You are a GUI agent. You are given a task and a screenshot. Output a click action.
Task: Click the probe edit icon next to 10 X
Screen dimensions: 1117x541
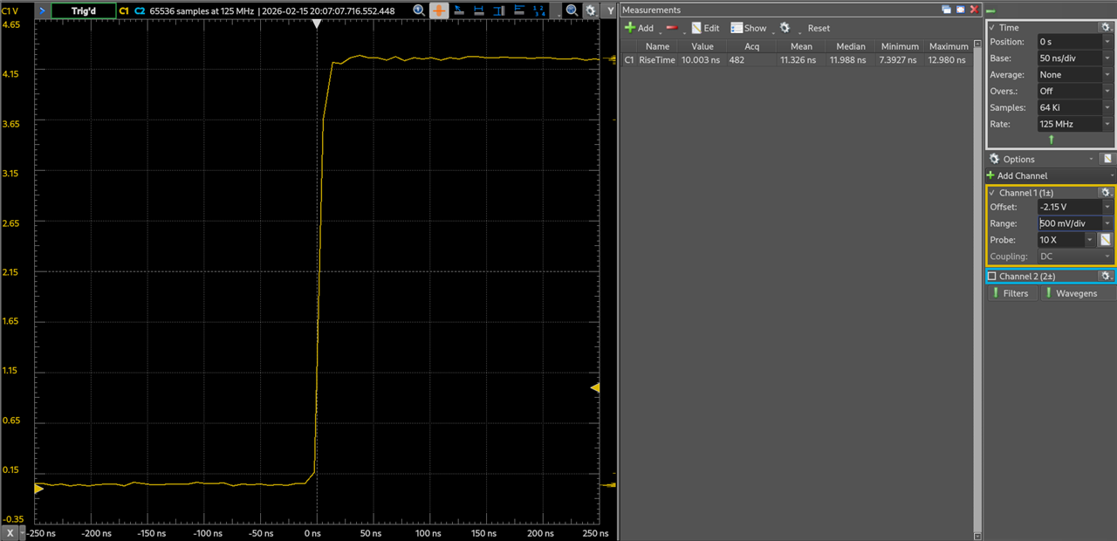(x=1105, y=240)
